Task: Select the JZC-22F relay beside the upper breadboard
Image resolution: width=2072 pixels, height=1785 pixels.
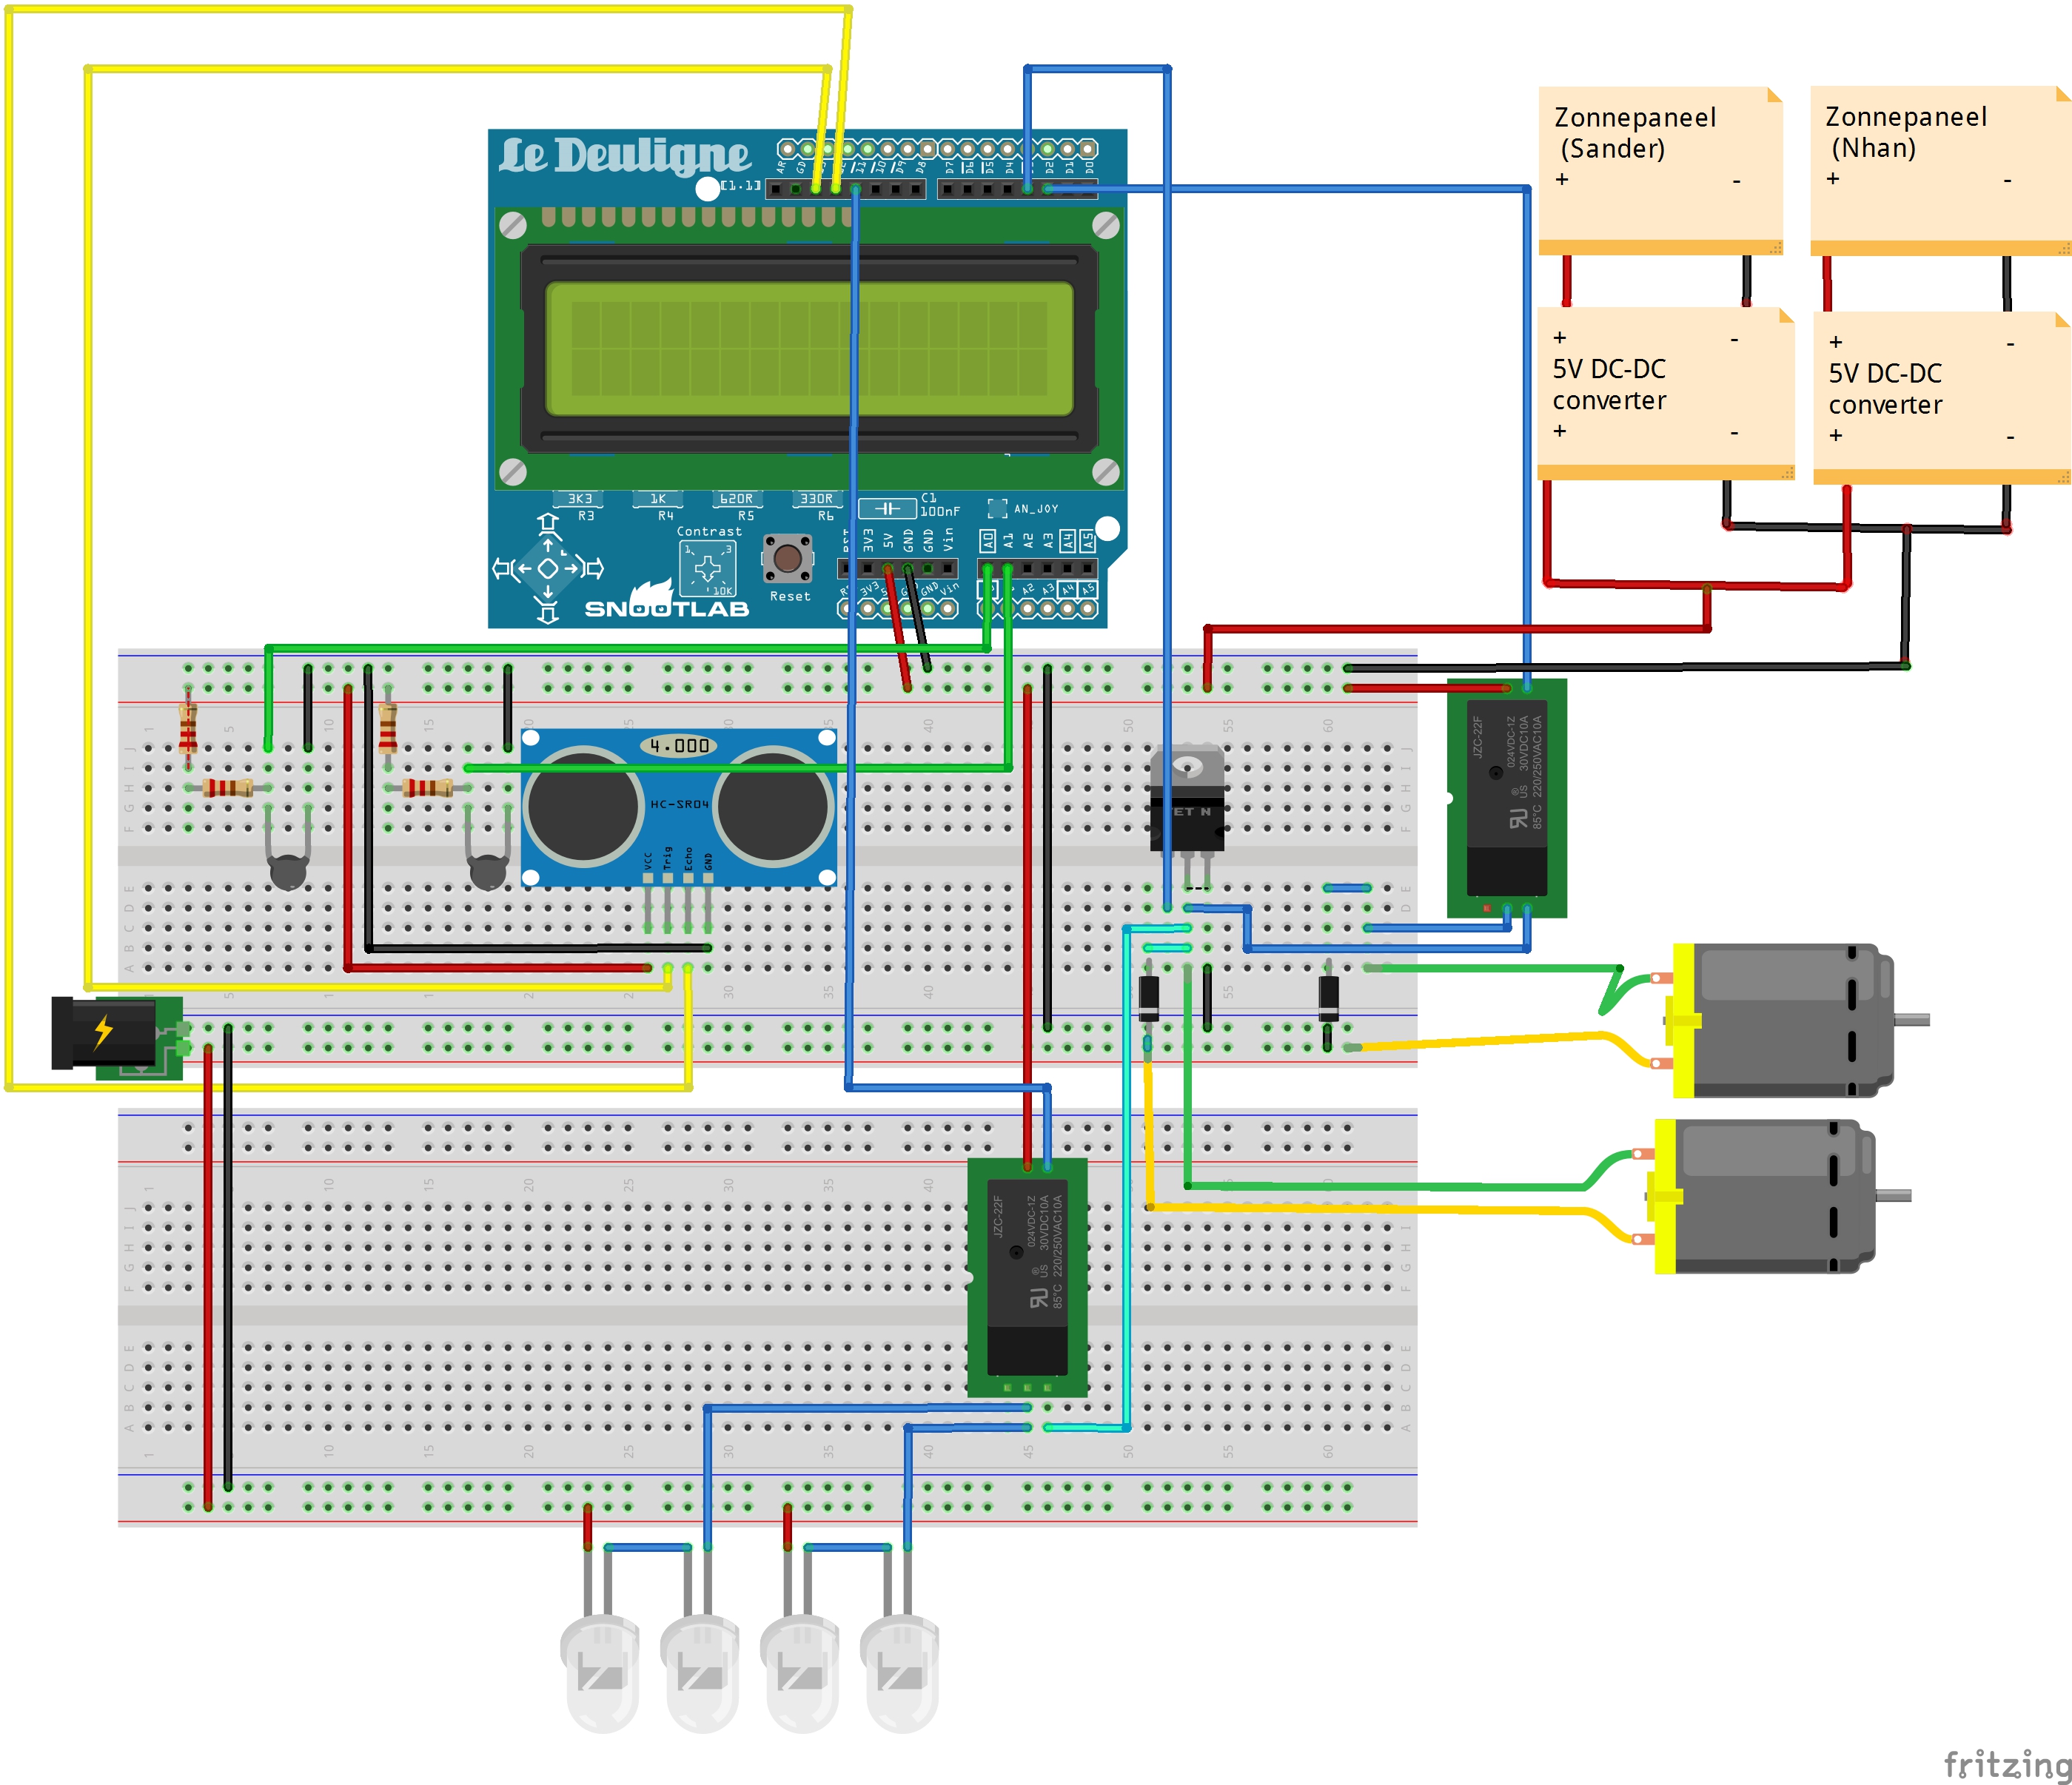Action: pyautogui.click(x=1507, y=798)
